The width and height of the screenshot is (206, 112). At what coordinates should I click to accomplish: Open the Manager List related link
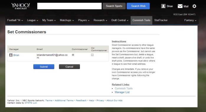click(122, 92)
